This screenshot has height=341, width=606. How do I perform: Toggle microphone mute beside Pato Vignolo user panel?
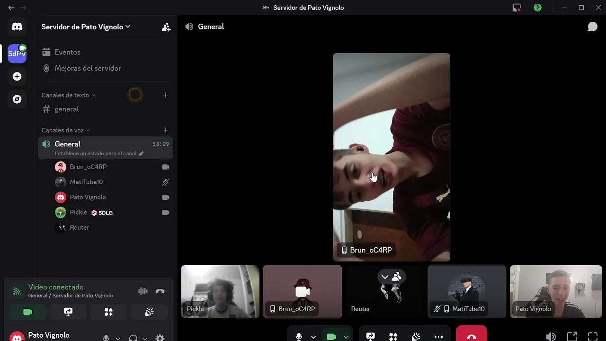pos(106,338)
